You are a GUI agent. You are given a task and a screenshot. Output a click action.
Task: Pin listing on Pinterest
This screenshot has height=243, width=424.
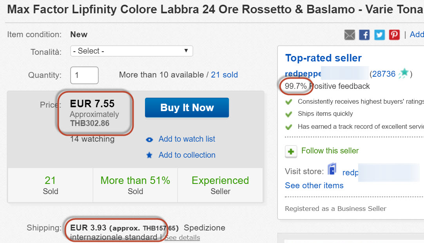pyautogui.click(x=394, y=35)
